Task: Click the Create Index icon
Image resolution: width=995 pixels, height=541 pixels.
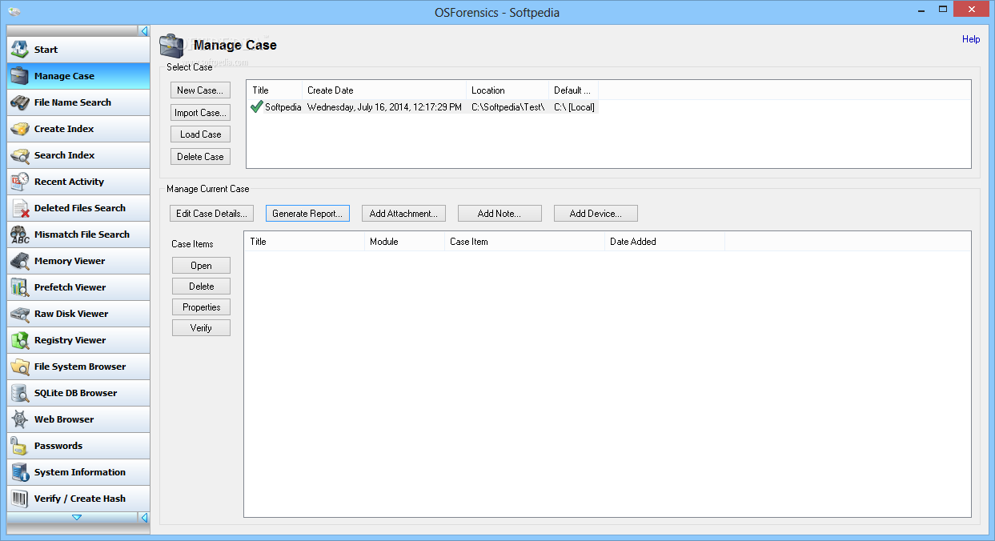Action: coord(20,129)
